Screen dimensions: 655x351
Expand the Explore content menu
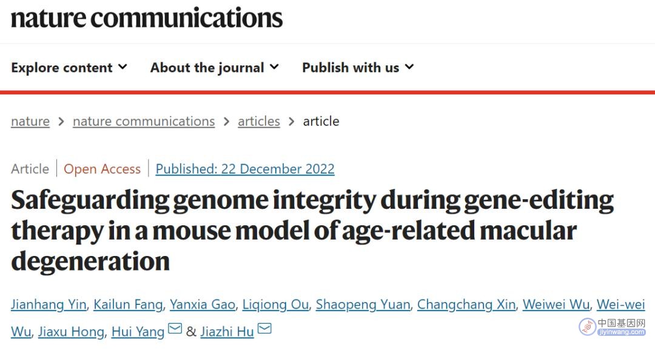point(69,68)
